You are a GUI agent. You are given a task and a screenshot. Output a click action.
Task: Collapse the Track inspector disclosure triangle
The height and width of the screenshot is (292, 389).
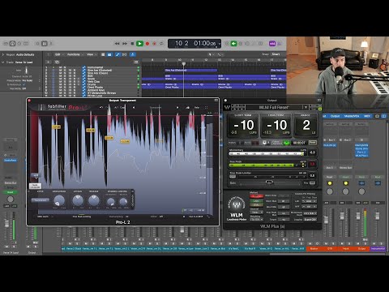(3, 62)
